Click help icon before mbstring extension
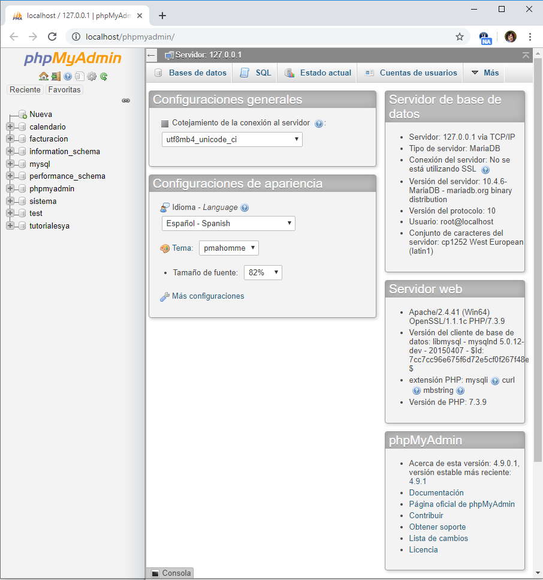543x580 pixels. point(416,391)
